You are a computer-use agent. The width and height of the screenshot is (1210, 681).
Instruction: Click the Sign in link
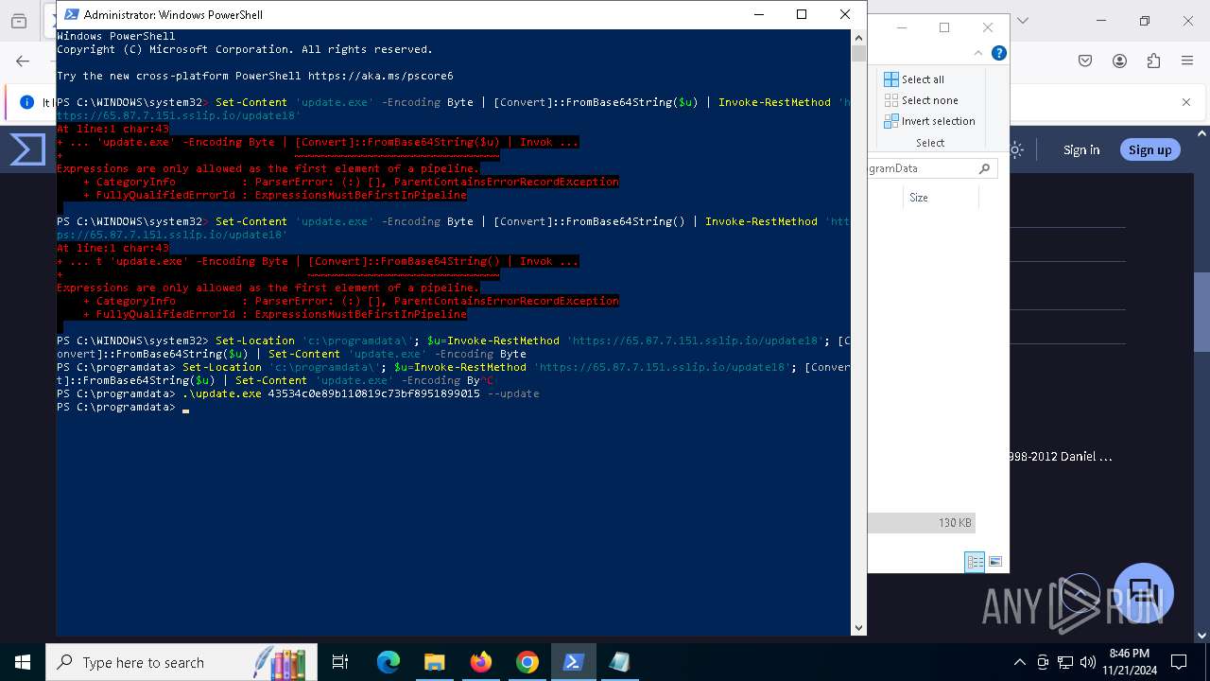pyautogui.click(x=1081, y=149)
